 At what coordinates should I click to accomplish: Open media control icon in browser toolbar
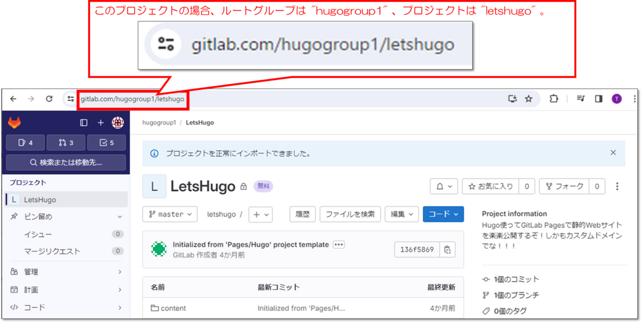point(581,99)
